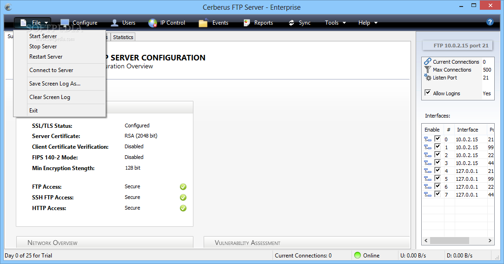Image resolution: width=504 pixels, height=264 pixels.
Task: Click the Reports chart icon
Action: click(247, 23)
